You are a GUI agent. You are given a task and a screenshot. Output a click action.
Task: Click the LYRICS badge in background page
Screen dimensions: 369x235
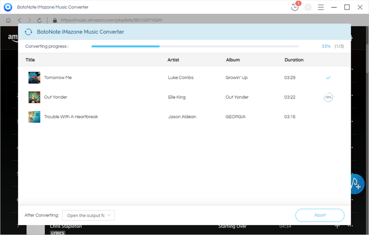57,233
